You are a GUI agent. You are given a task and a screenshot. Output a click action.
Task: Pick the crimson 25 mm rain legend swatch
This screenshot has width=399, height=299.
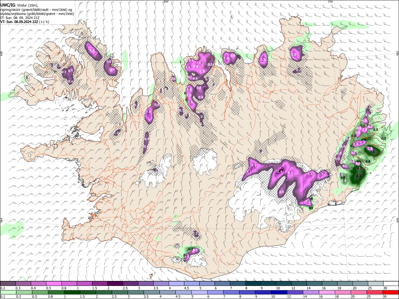(x=375, y=292)
